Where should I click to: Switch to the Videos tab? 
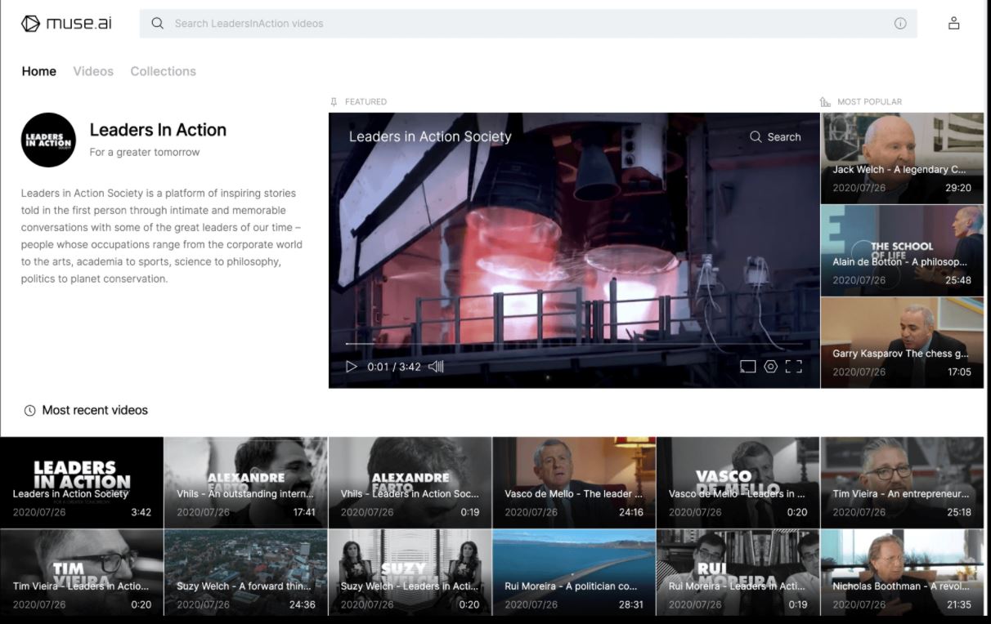click(x=93, y=71)
